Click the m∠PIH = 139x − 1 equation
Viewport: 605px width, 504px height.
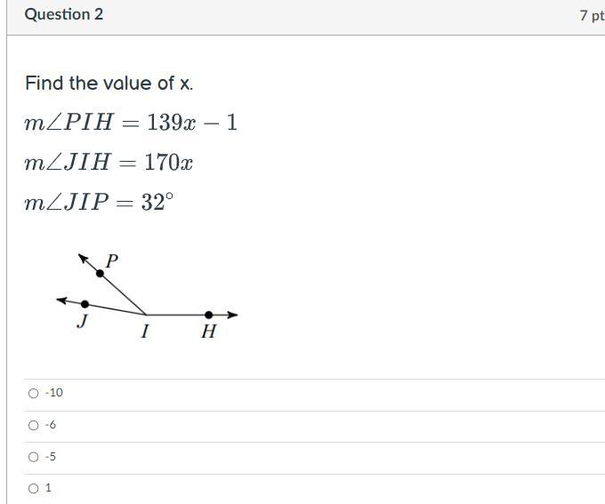[x=131, y=123]
